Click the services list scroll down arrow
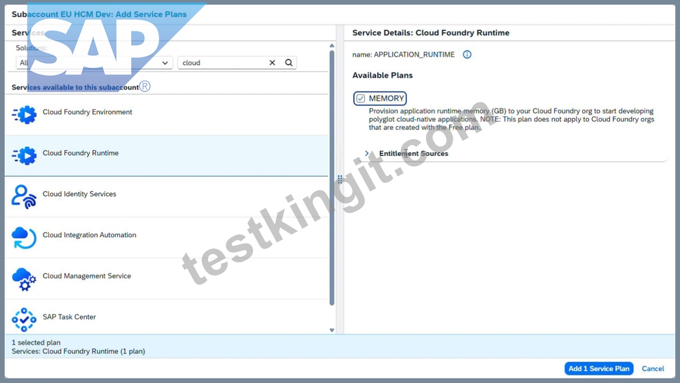 tap(332, 330)
